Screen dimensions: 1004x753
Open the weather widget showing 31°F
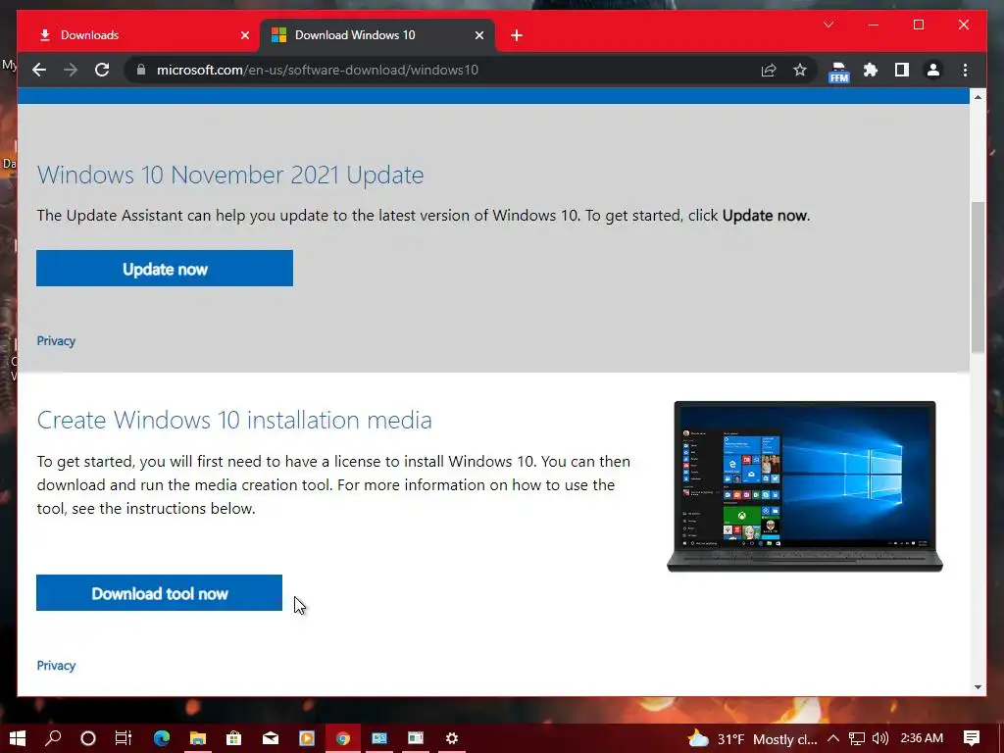[752, 739]
